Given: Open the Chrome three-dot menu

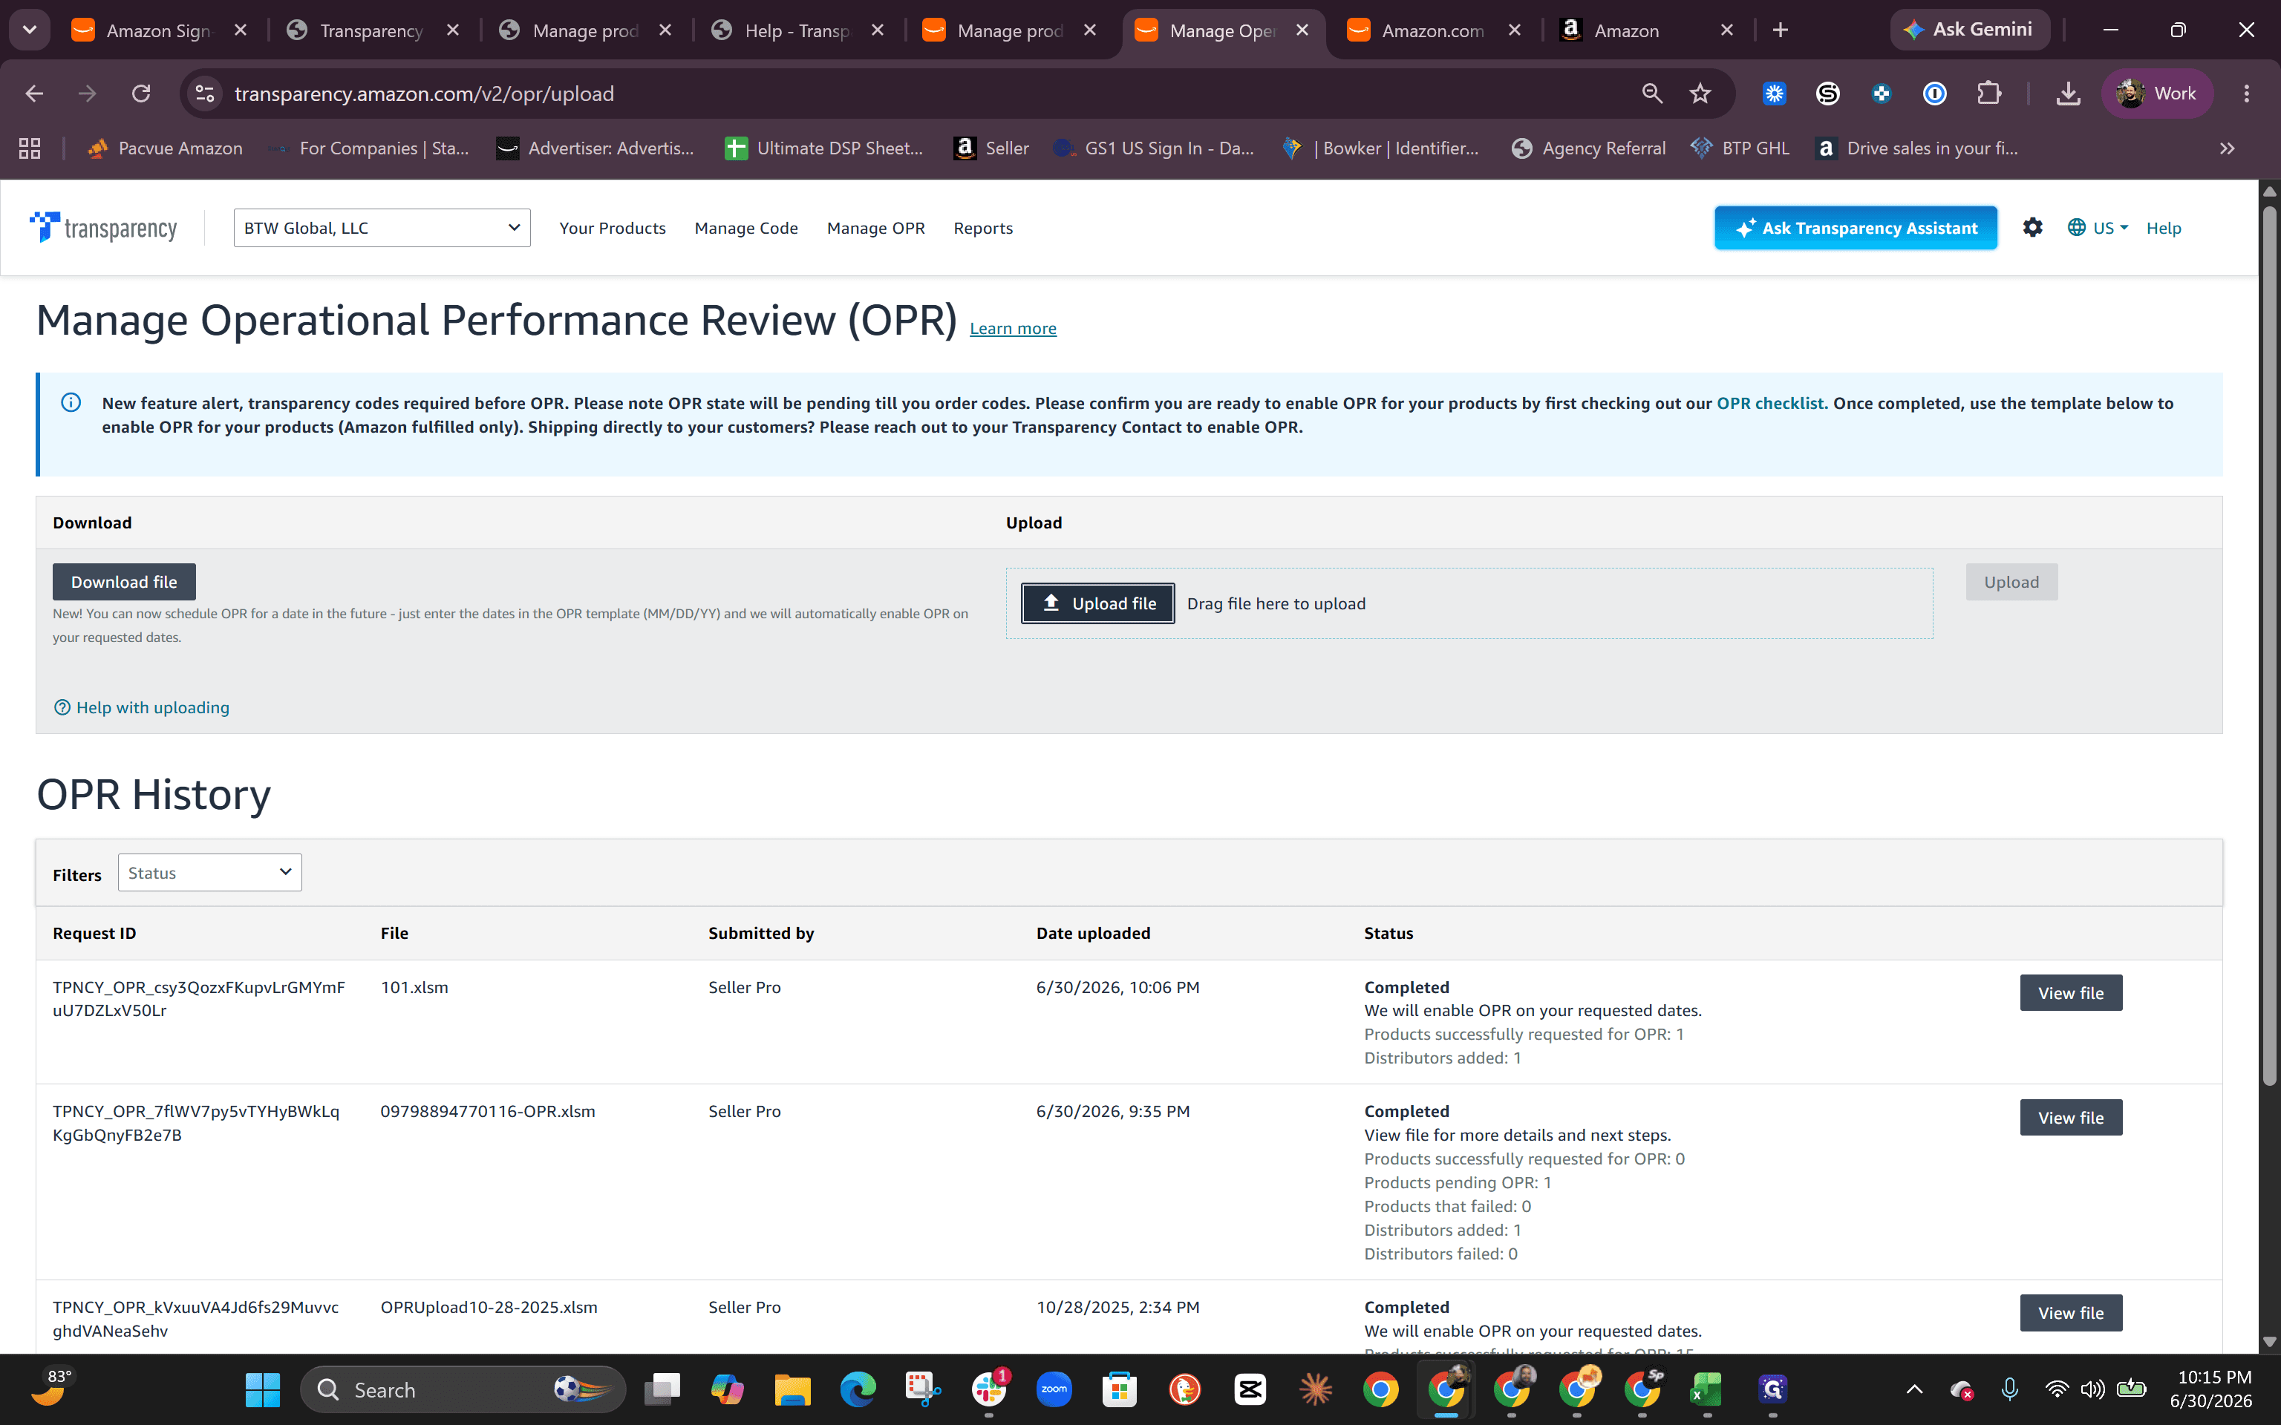Looking at the screenshot, I should tap(2246, 94).
